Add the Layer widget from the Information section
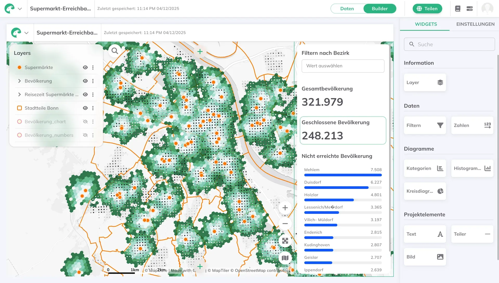499x283 pixels. coord(425,82)
